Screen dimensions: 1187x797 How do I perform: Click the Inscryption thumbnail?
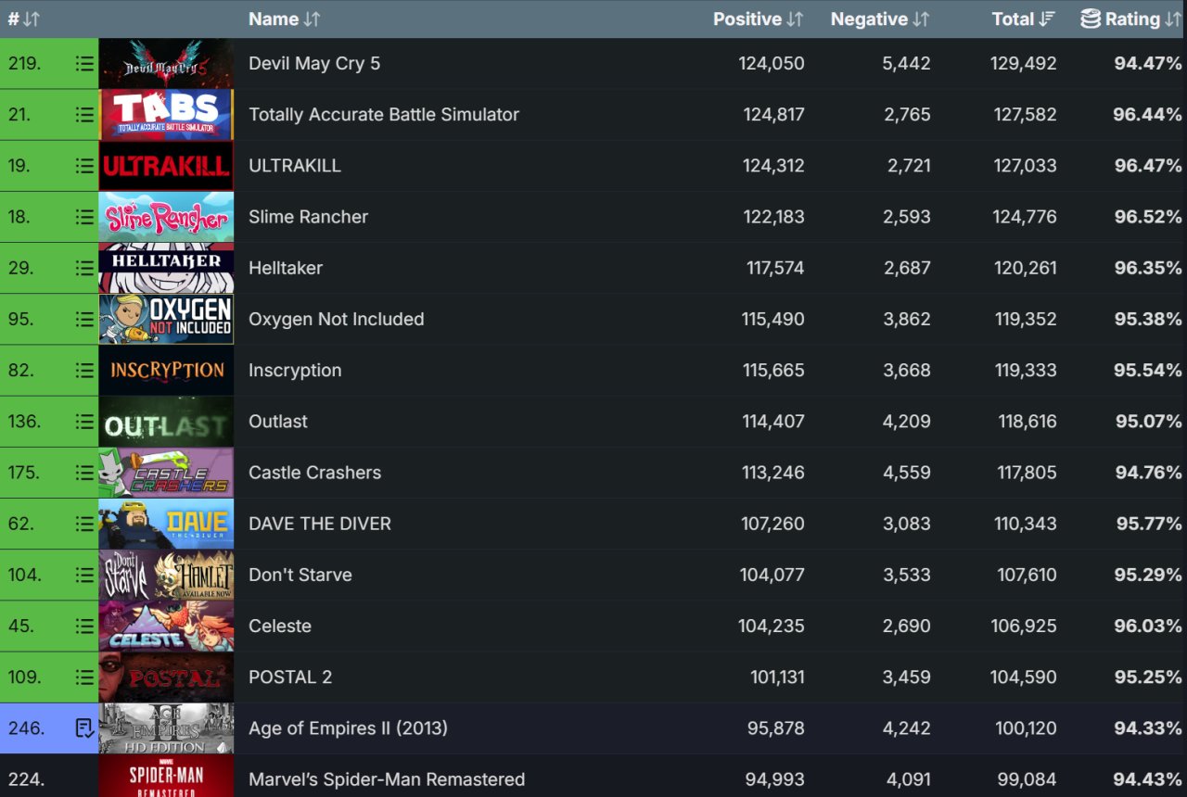(166, 370)
